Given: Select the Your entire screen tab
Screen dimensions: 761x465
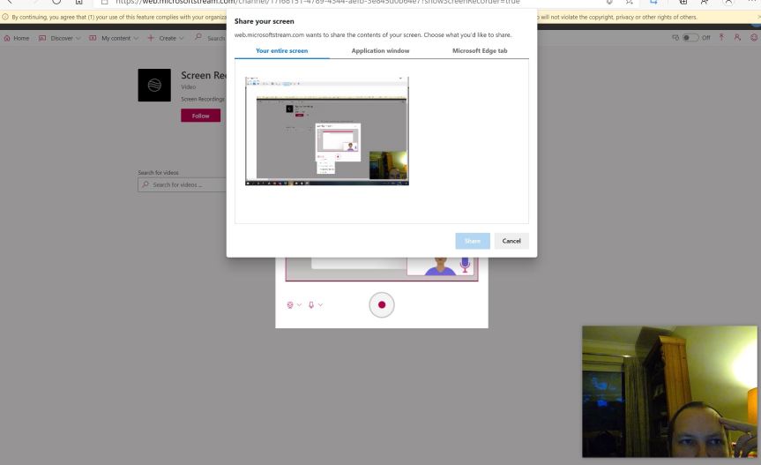Looking at the screenshot, I should point(281,51).
